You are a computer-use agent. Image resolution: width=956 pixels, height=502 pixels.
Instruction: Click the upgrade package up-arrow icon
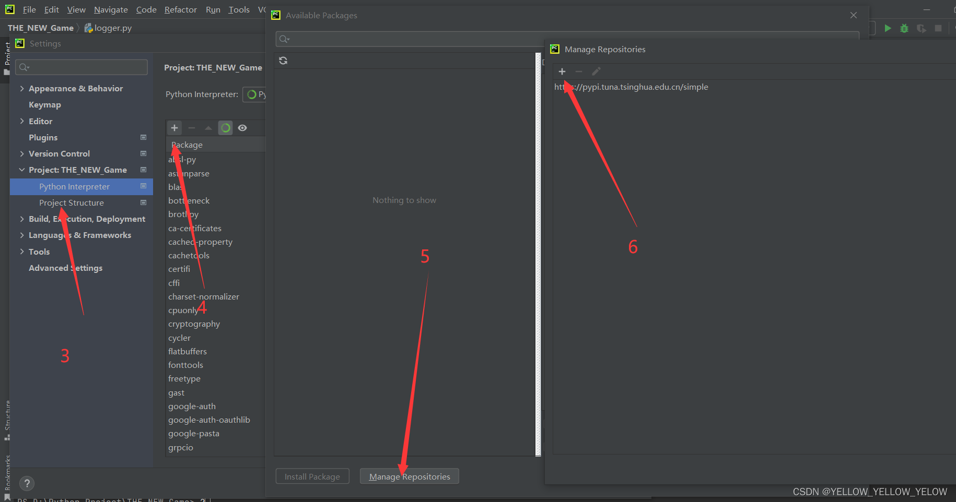208,128
